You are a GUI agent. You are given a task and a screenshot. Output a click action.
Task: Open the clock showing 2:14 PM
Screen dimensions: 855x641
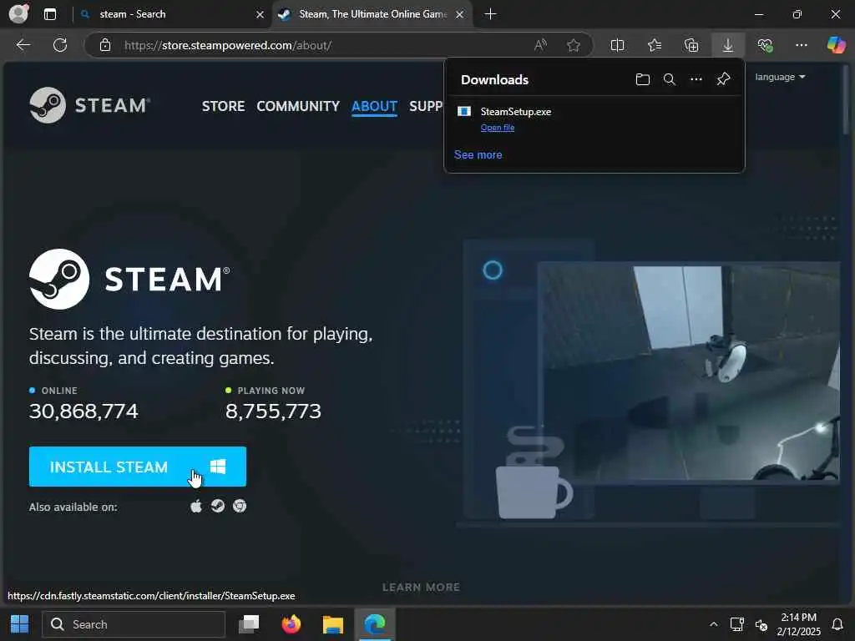[x=798, y=624]
